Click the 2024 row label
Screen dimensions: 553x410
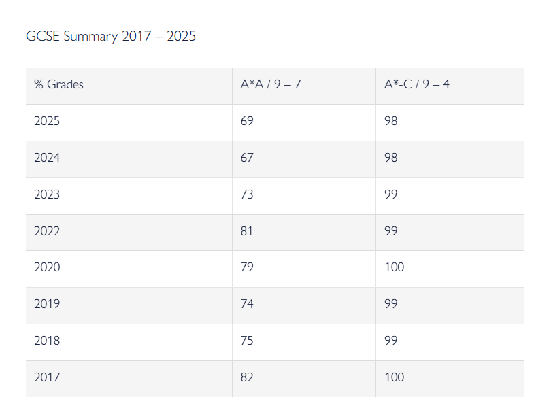47,158
